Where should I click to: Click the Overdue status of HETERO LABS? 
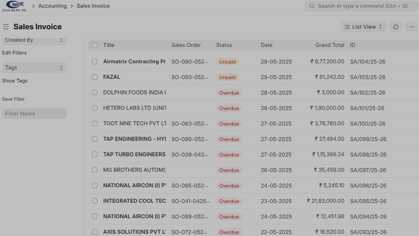pyautogui.click(x=229, y=108)
